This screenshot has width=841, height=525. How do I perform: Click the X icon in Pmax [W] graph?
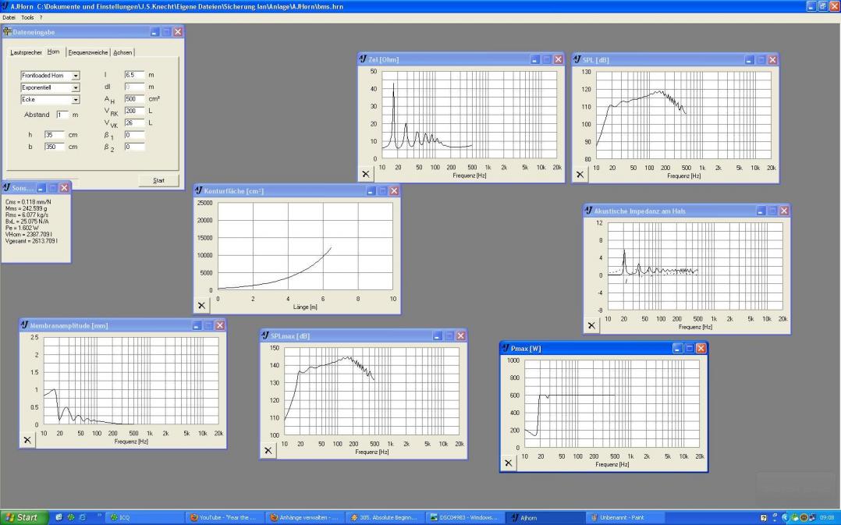pos(509,463)
